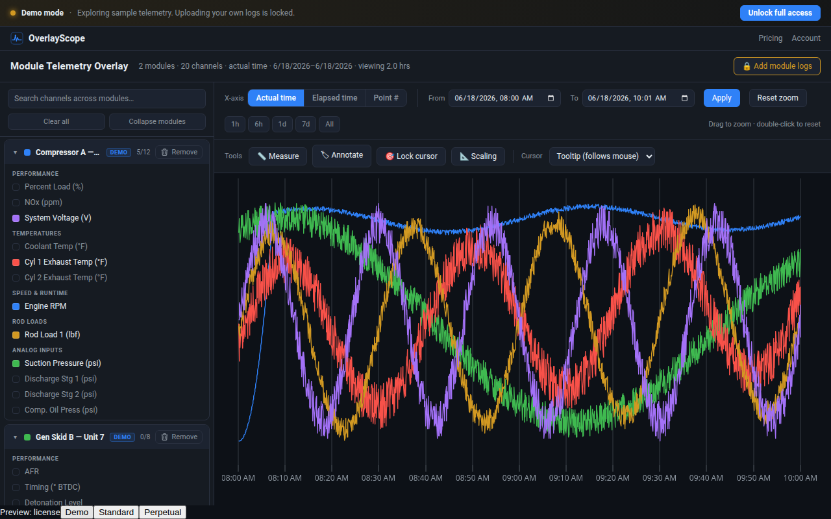Screen dimensions: 831x519
Task: Enable the Cyl 2 Exhaust Temp channel
Action: (16, 278)
